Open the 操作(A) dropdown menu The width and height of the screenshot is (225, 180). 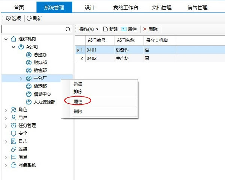89,29
